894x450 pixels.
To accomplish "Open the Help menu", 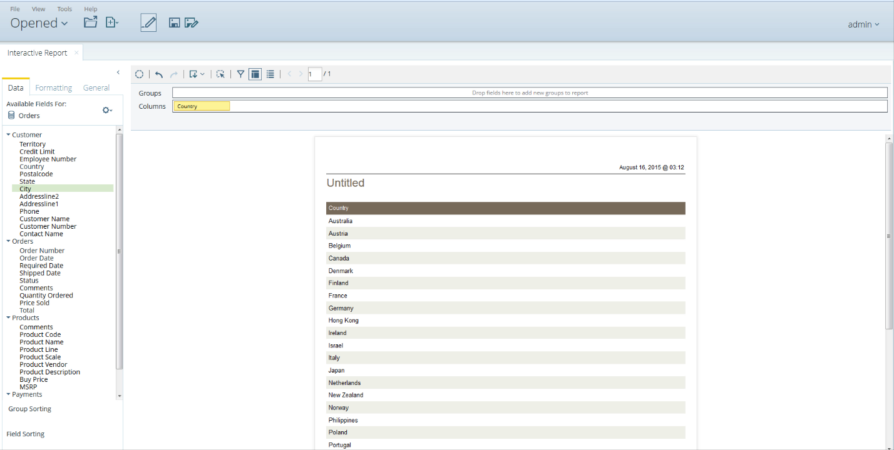I will tap(91, 9).
